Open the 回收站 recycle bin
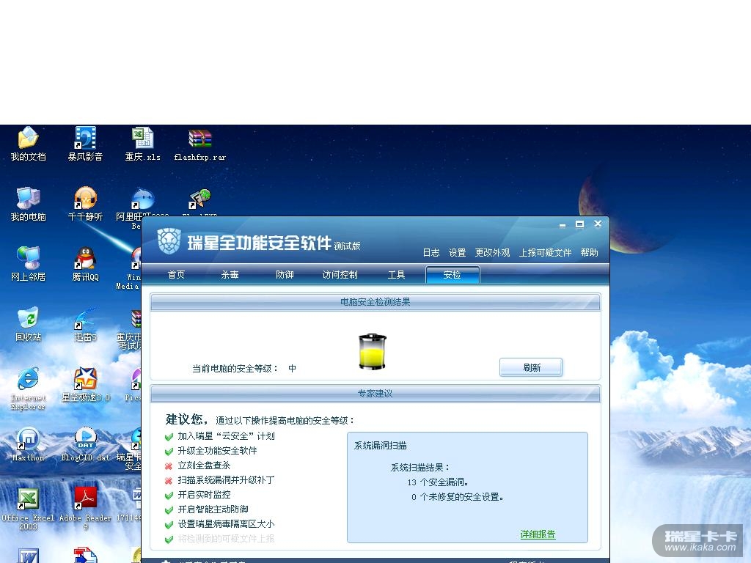The image size is (751, 563). [29, 324]
